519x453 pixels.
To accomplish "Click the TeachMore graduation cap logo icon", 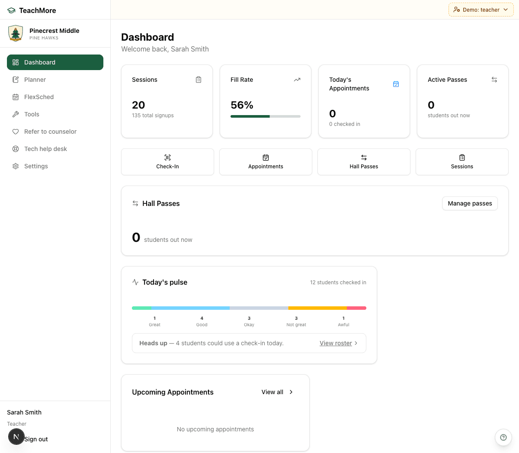I will click(x=11, y=10).
